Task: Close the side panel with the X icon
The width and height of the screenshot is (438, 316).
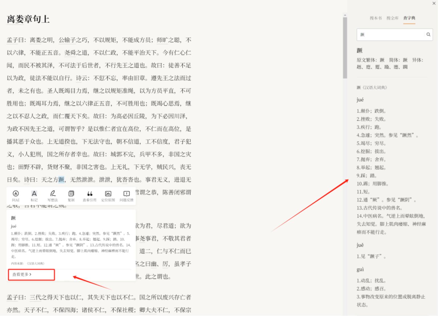Action: coord(434,3)
